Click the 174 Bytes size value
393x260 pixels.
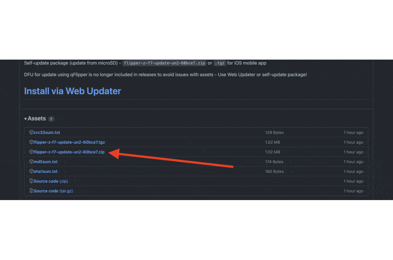tap(274, 162)
